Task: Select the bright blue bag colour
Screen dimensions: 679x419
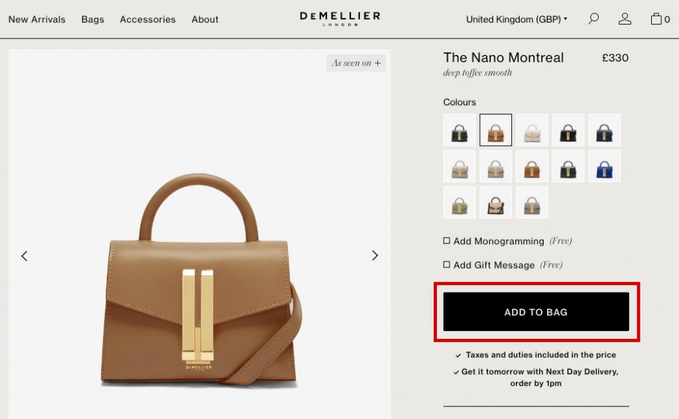Action: coord(604,167)
